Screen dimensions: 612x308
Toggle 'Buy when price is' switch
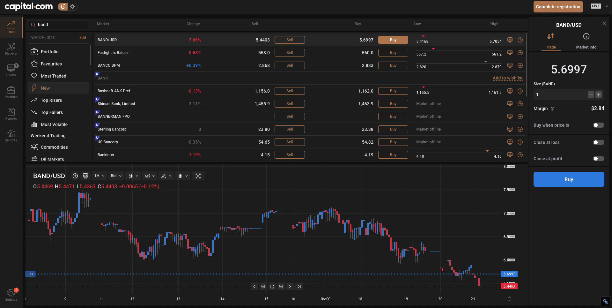tap(598, 125)
